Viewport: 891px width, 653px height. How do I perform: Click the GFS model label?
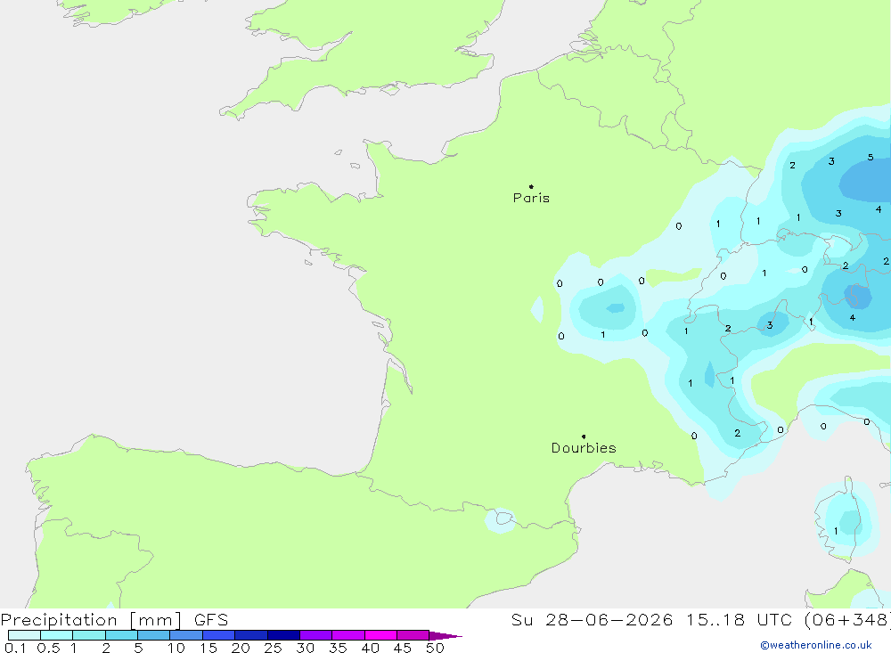pyautogui.click(x=211, y=620)
